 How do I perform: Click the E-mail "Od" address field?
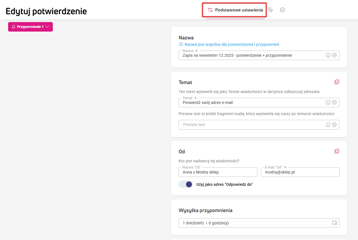tap(300, 172)
